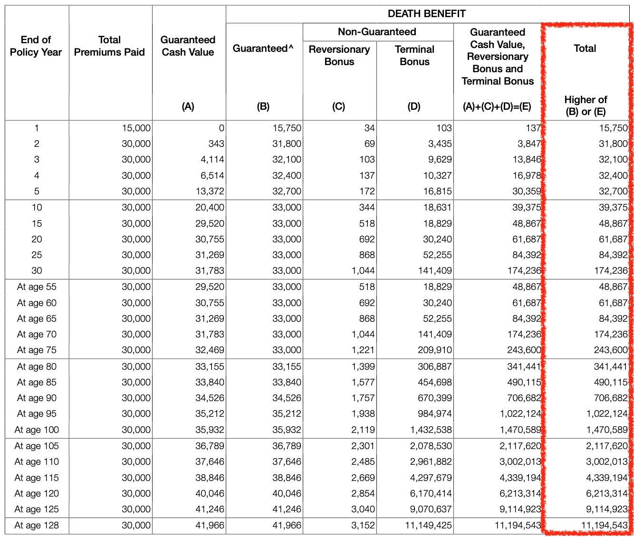Click the Total Premiums Paid column header

click(x=109, y=46)
